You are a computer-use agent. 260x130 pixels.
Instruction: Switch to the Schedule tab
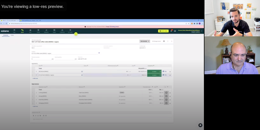[6, 35]
